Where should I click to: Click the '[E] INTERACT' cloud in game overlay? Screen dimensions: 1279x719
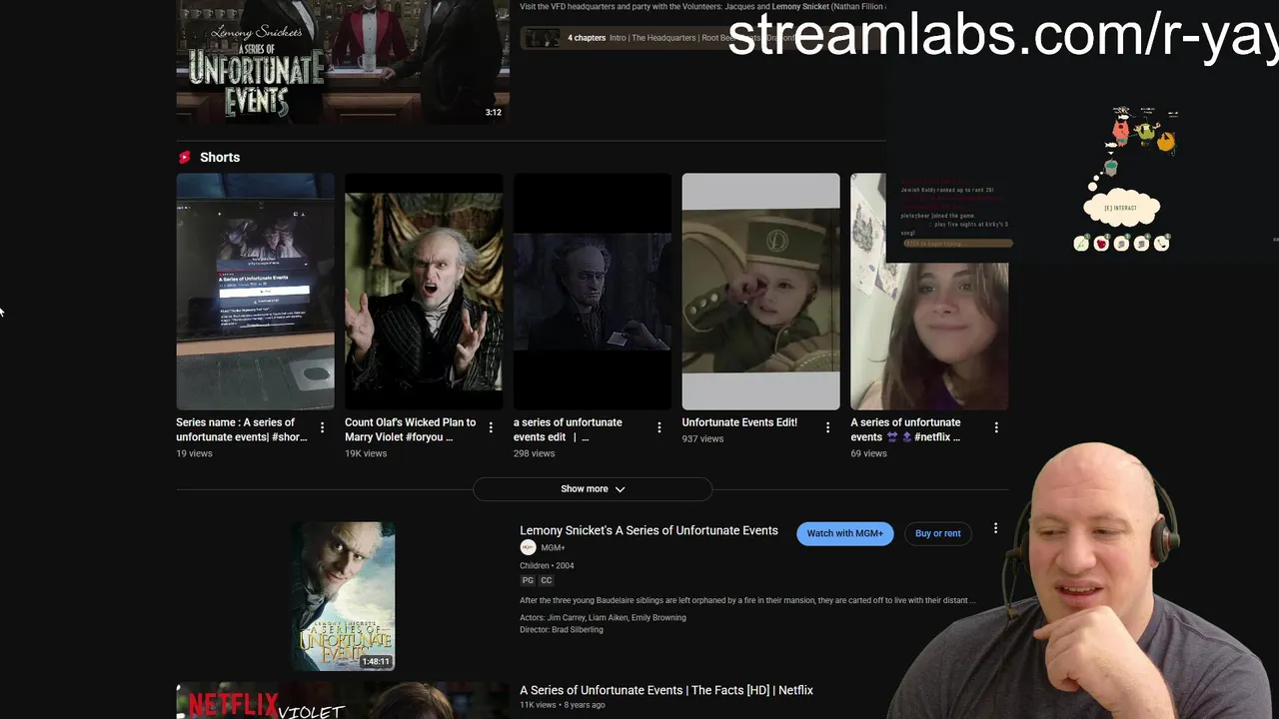[1121, 208]
